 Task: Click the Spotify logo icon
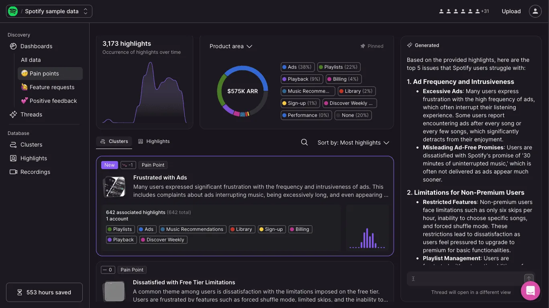[x=13, y=11]
